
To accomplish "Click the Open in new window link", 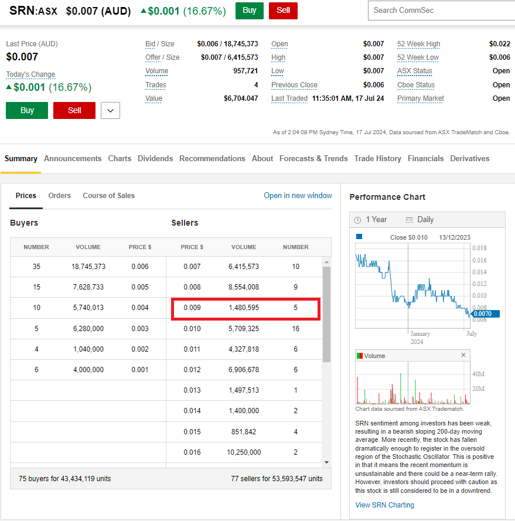I will click(x=298, y=195).
